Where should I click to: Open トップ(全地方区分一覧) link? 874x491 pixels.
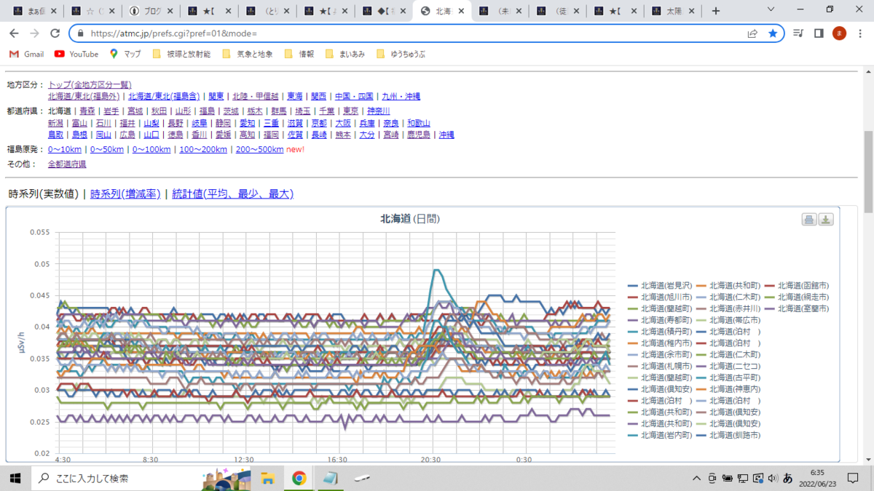(x=90, y=85)
